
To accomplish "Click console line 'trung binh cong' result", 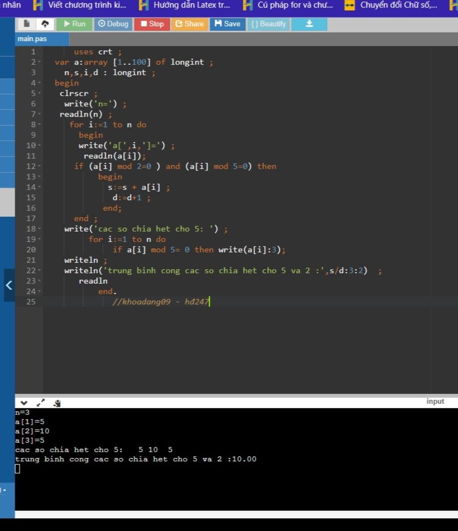I will click(136, 459).
